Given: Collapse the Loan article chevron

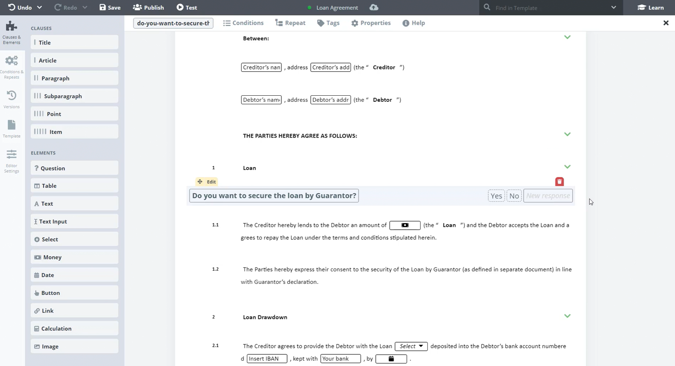Looking at the screenshot, I should [x=567, y=166].
